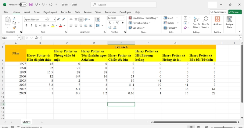
Task: Toggle Underline formatting
Action: 36,26
